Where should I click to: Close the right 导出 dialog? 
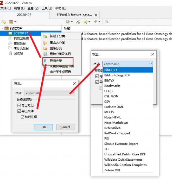(153, 54)
